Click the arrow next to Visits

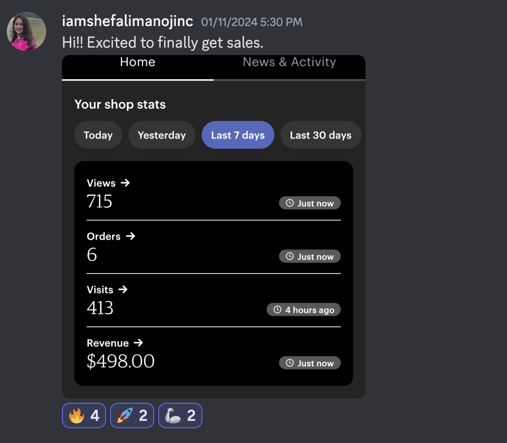click(123, 289)
